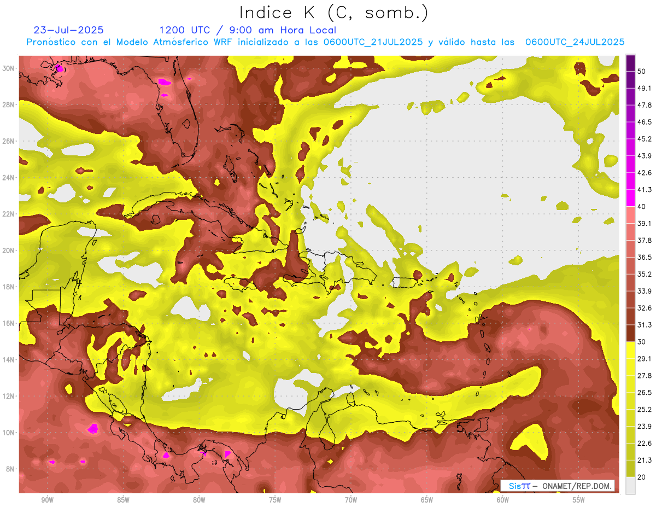The height and width of the screenshot is (507, 656).
Task: Click the 55W longitude label
Action: (579, 499)
